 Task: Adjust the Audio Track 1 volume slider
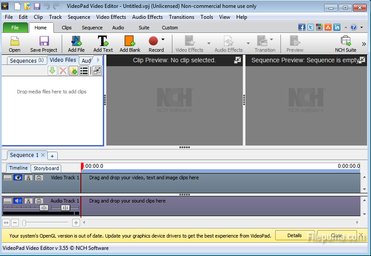(44, 208)
